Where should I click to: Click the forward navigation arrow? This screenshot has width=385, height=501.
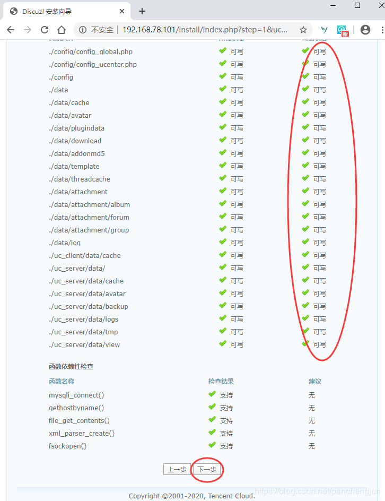click(x=28, y=30)
